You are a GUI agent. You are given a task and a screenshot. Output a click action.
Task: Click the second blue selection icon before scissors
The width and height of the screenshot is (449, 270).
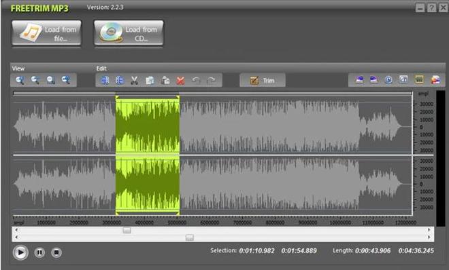120,81
